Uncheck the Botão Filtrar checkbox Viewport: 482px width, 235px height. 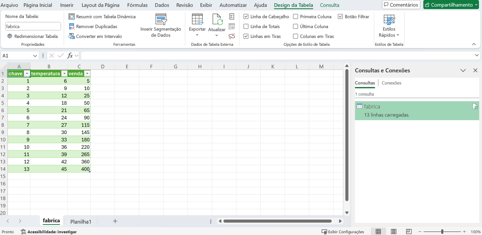tap(340, 17)
